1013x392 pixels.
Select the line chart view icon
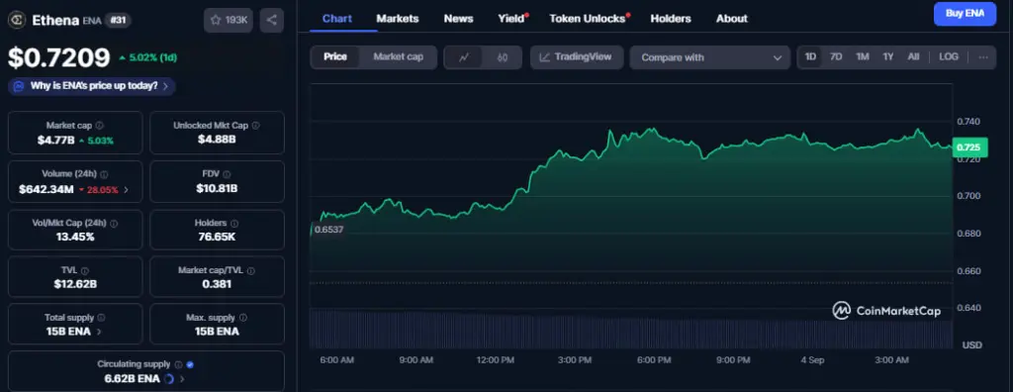[464, 57]
